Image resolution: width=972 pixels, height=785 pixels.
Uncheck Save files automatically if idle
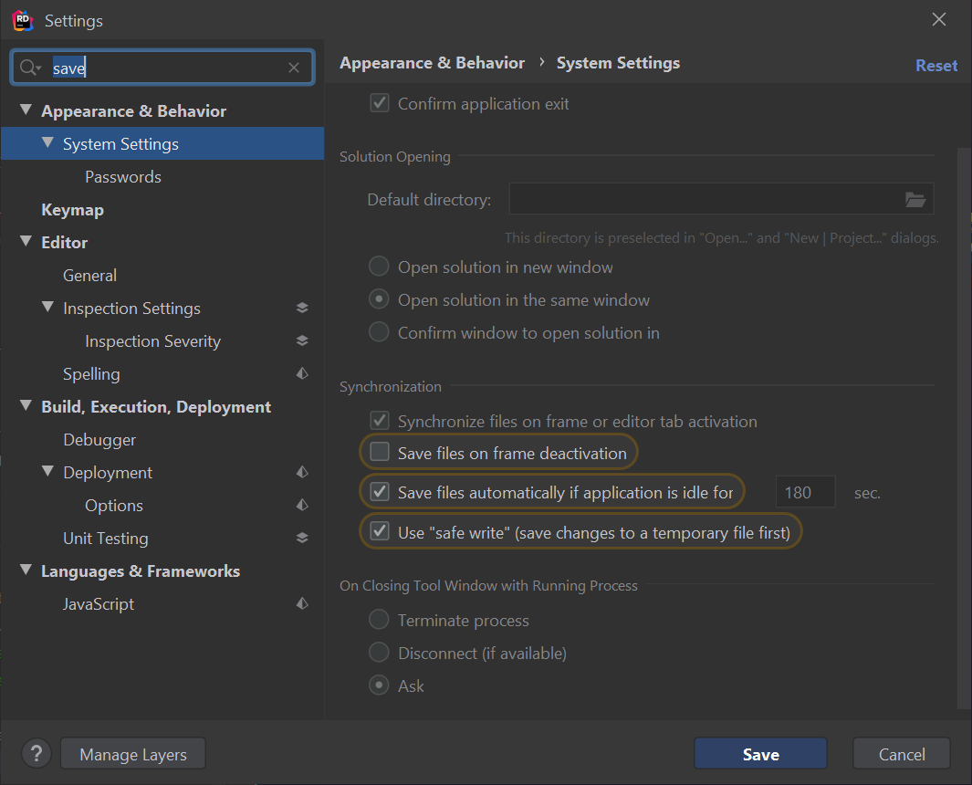pyautogui.click(x=380, y=493)
